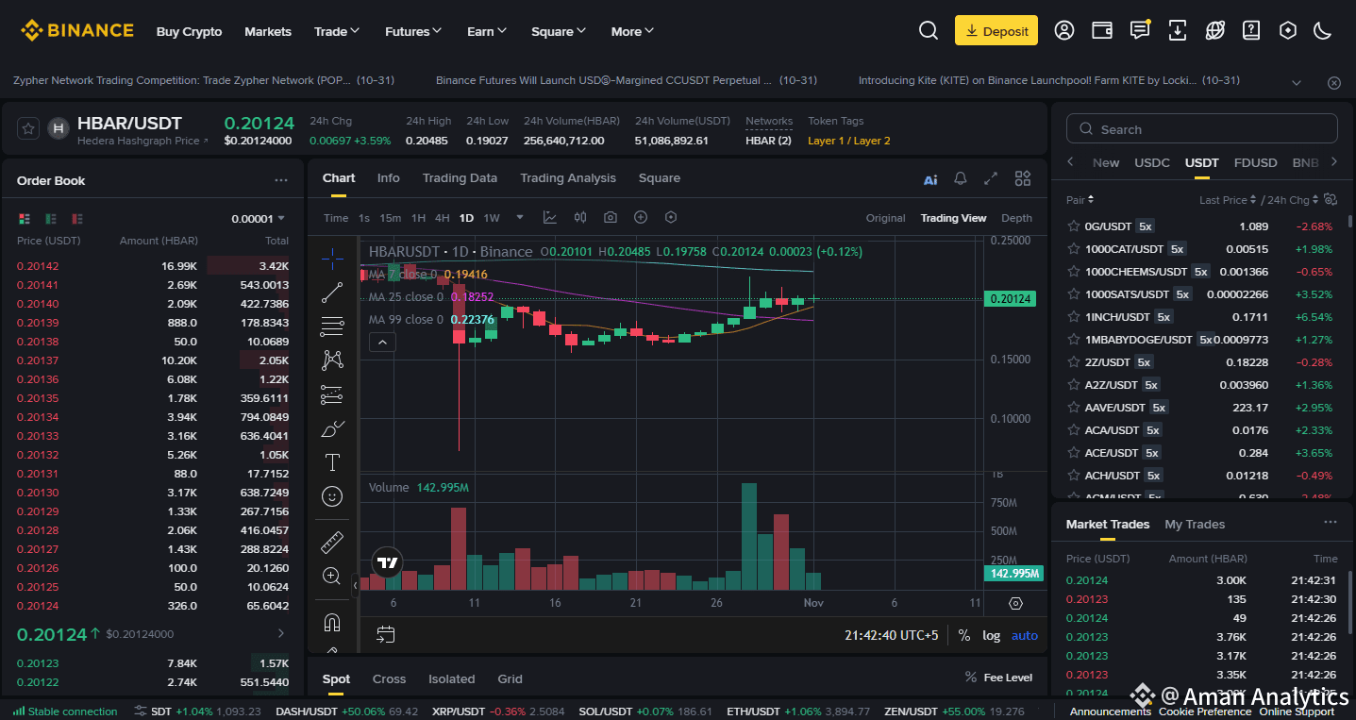This screenshot has height=720, width=1356.
Task: Select the ruler measure tool
Action: click(x=332, y=543)
